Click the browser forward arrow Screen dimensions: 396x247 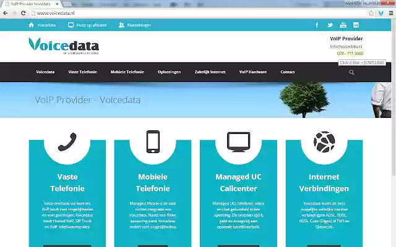coord(14,13)
